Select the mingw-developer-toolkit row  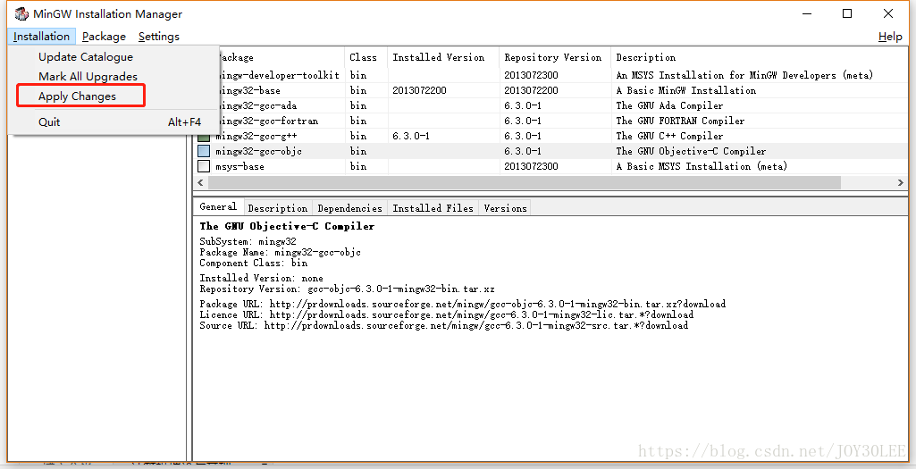click(550, 75)
